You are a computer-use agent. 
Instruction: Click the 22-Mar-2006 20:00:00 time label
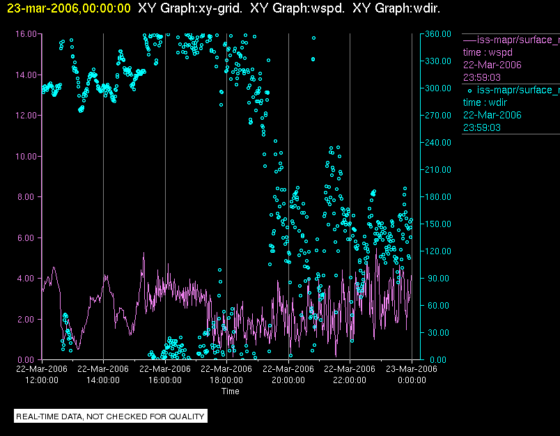(x=288, y=374)
